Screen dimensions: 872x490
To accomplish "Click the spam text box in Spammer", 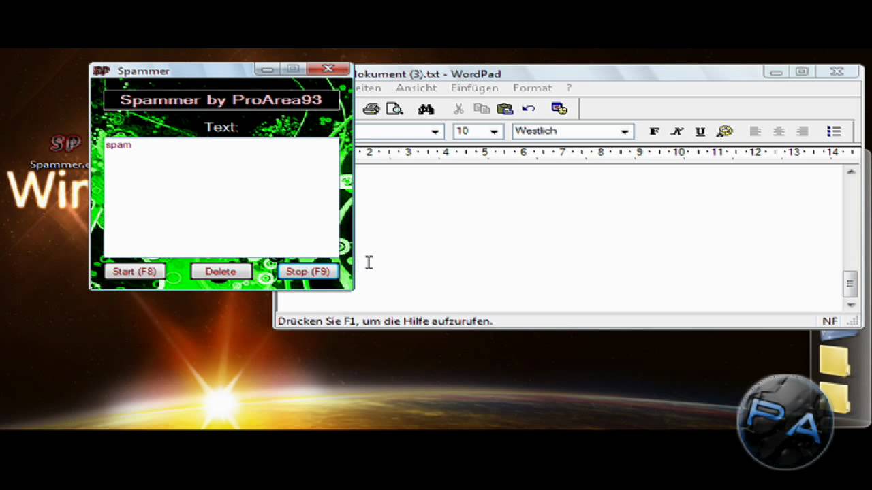I will (221, 197).
